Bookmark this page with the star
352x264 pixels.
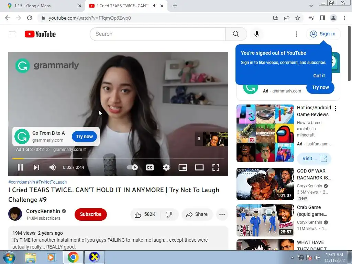298,18
